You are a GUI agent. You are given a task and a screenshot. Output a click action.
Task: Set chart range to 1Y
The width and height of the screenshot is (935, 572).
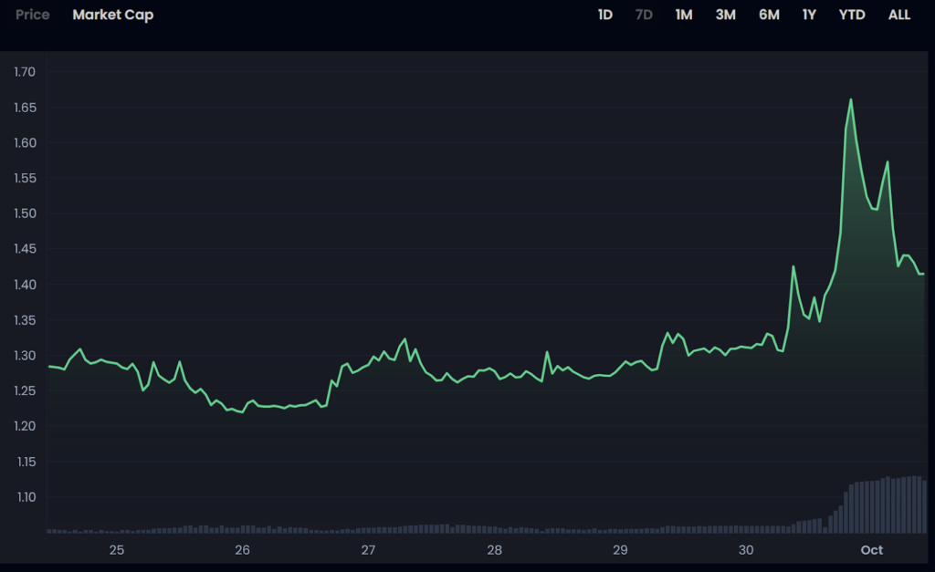[809, 16]
